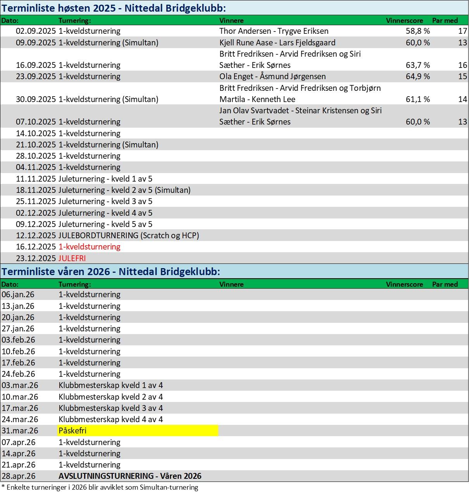Click Klubbmesterskap kveld 4 av 4
This screenshot has width=469, height=492.
click(x=111, y=419)
